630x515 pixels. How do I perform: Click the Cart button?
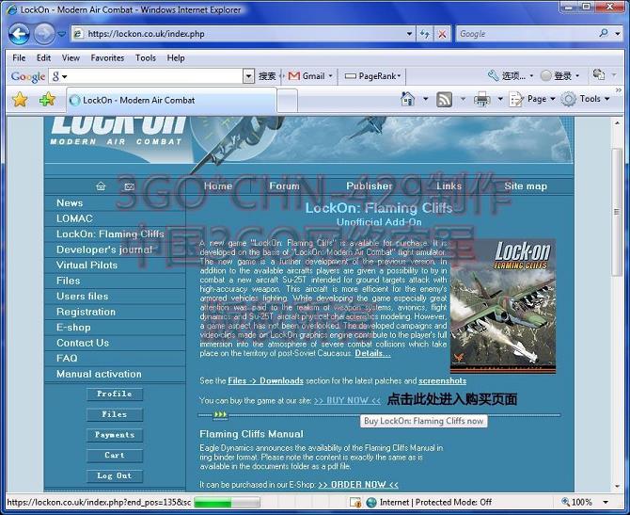click(115, 456)
